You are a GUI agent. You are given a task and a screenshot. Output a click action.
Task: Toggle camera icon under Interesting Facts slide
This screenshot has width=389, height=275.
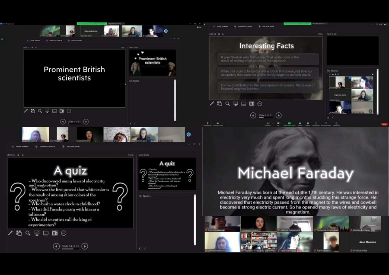click(x=252, y=104)
